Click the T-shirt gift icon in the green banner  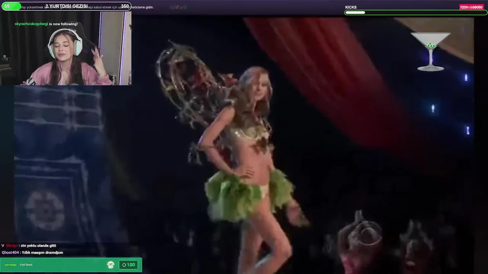click(111, 265)
